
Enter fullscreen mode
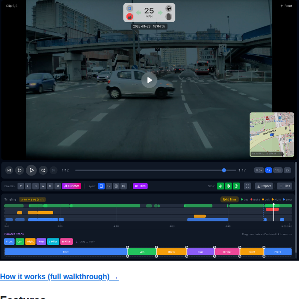click(247, 186)
